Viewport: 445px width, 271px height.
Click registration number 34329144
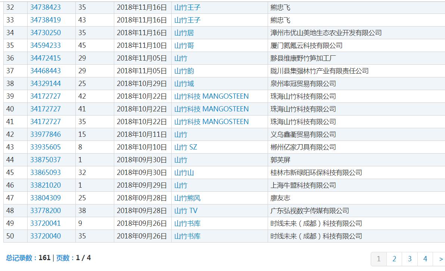tap(46, 83)
